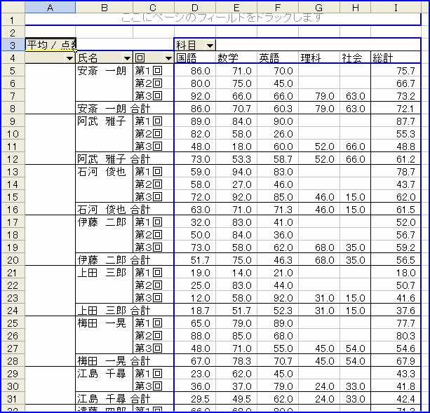This screenshot has height=413, width=430.
Task: Select the 安斎 一朗 合計 subtotal row label
Action: coord(125,108)
